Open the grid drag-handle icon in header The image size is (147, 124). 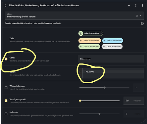135,6
